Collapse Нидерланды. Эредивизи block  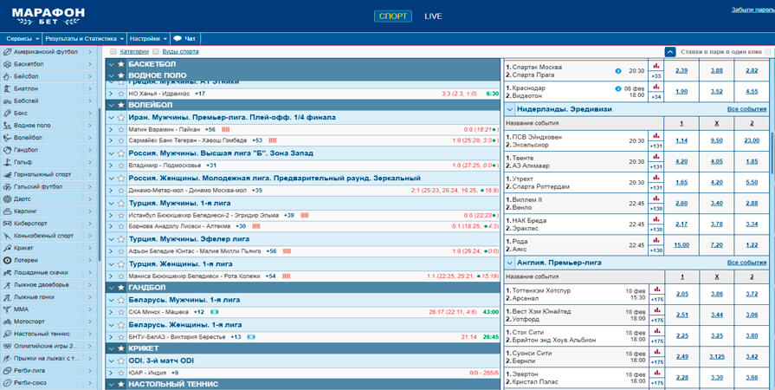[510, 109]
